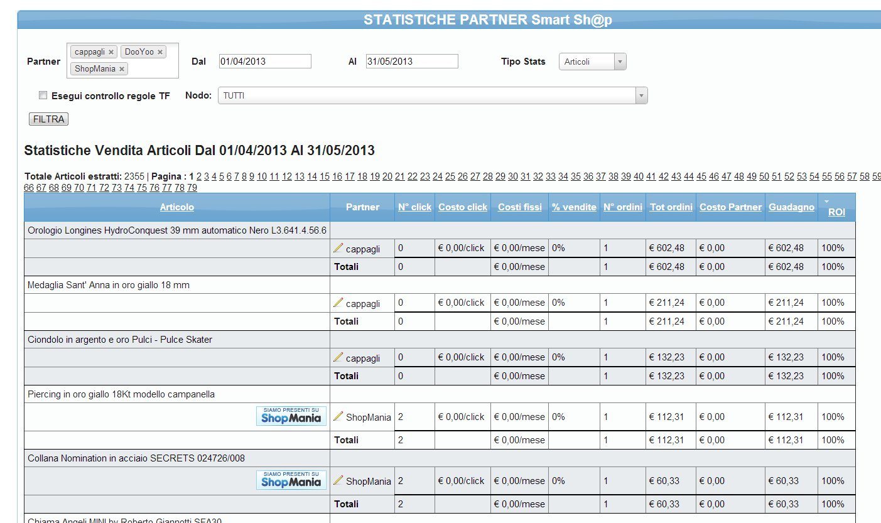Screen dimensions: 881x523
Task: Edit cappagli row for Ciondolo Pulce Skater
Action: coord(338,357)
